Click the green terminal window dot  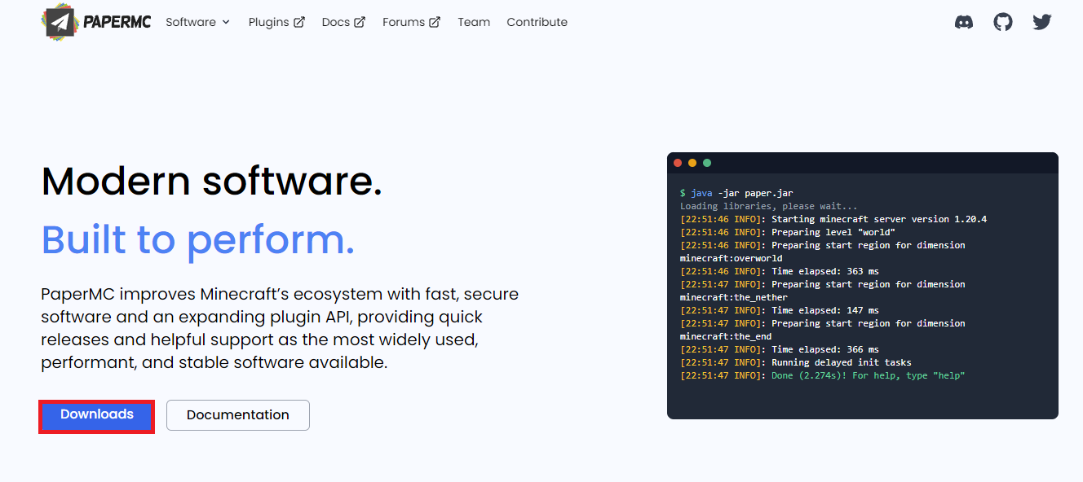(707, 163)
